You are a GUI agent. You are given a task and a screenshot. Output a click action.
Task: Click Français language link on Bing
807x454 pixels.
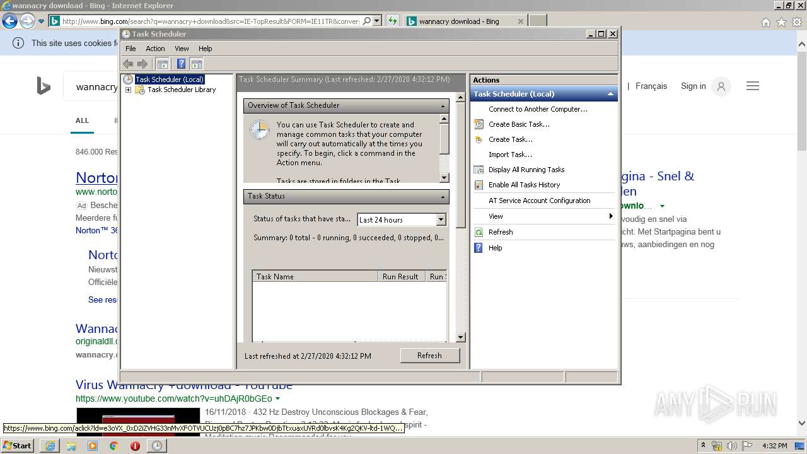pos(651,86)
